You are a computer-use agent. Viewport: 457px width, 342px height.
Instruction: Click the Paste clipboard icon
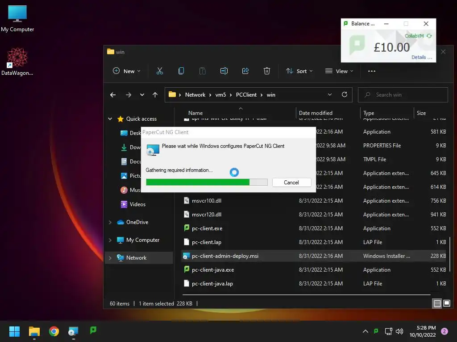coord(203,71)
